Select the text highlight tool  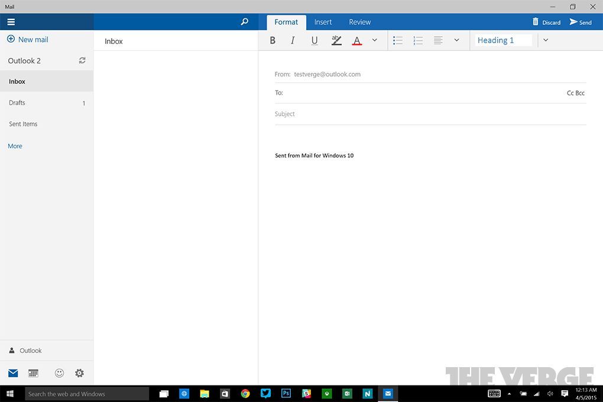[x=336, y=40]
